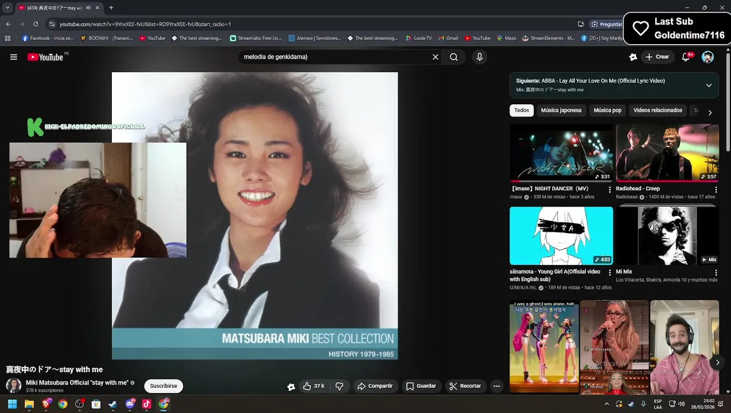Click the Preguntar button in address bar
The image size is (731, 413).
click(x=607, y=24)
